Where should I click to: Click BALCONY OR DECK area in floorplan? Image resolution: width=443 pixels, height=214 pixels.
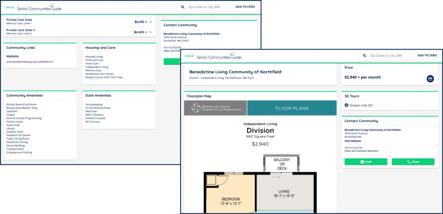(282, 164)
